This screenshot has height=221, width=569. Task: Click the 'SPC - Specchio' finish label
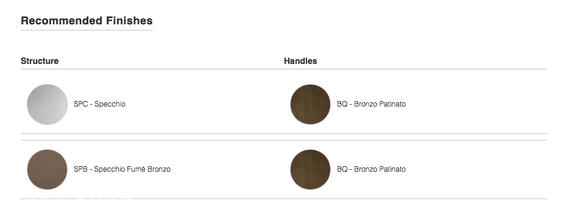click(x=99, y=104)
